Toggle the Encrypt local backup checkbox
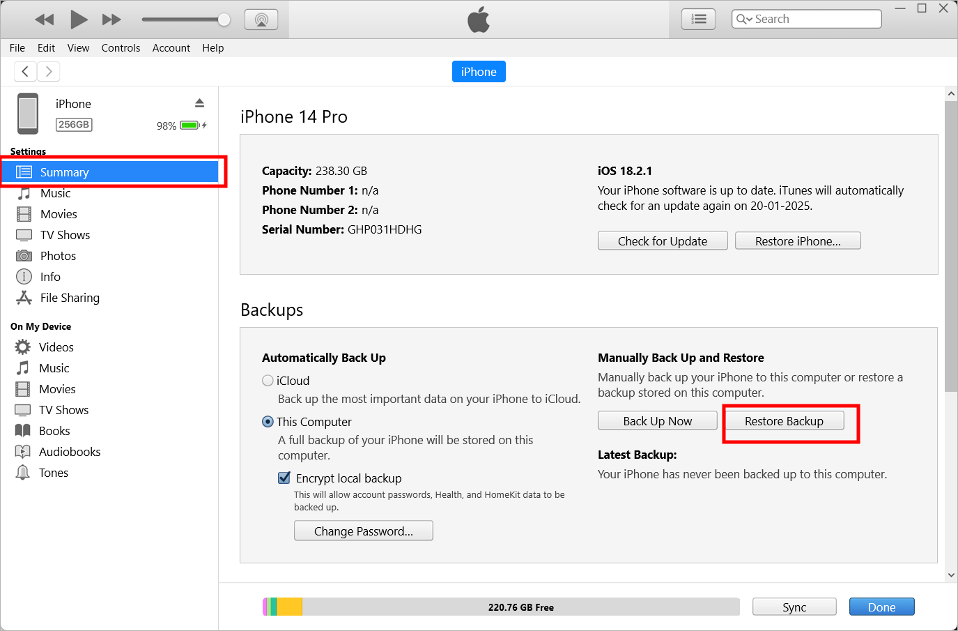 284,478
